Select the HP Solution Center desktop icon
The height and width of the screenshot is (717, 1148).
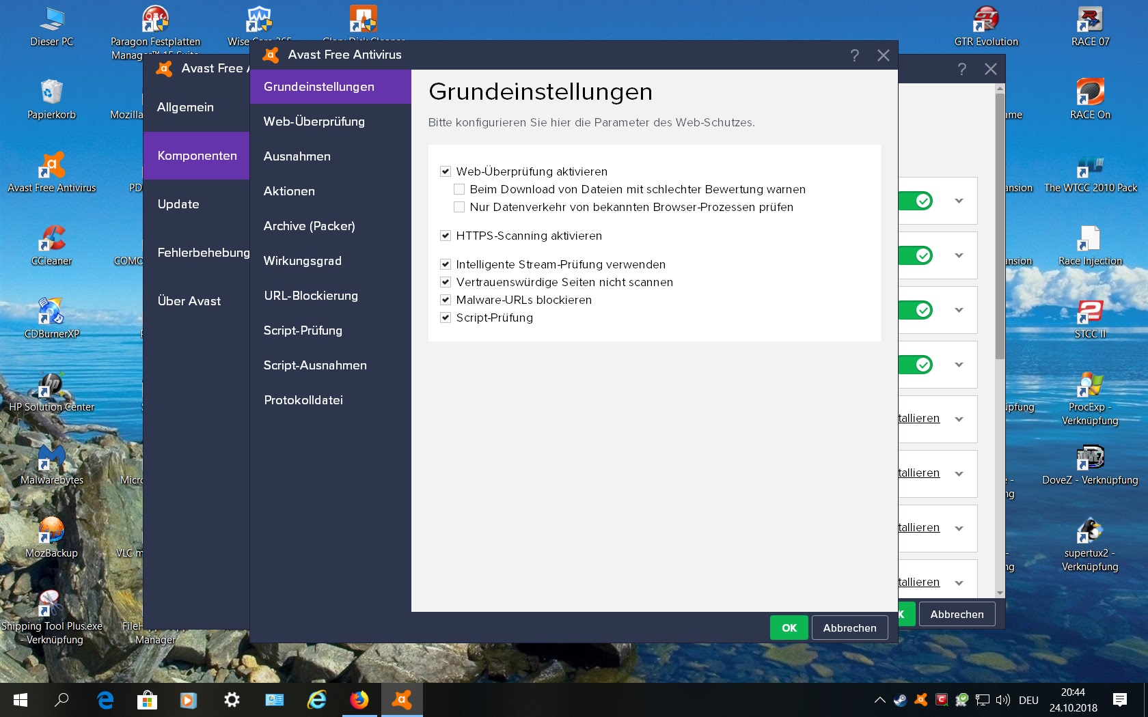coord(52,391)
